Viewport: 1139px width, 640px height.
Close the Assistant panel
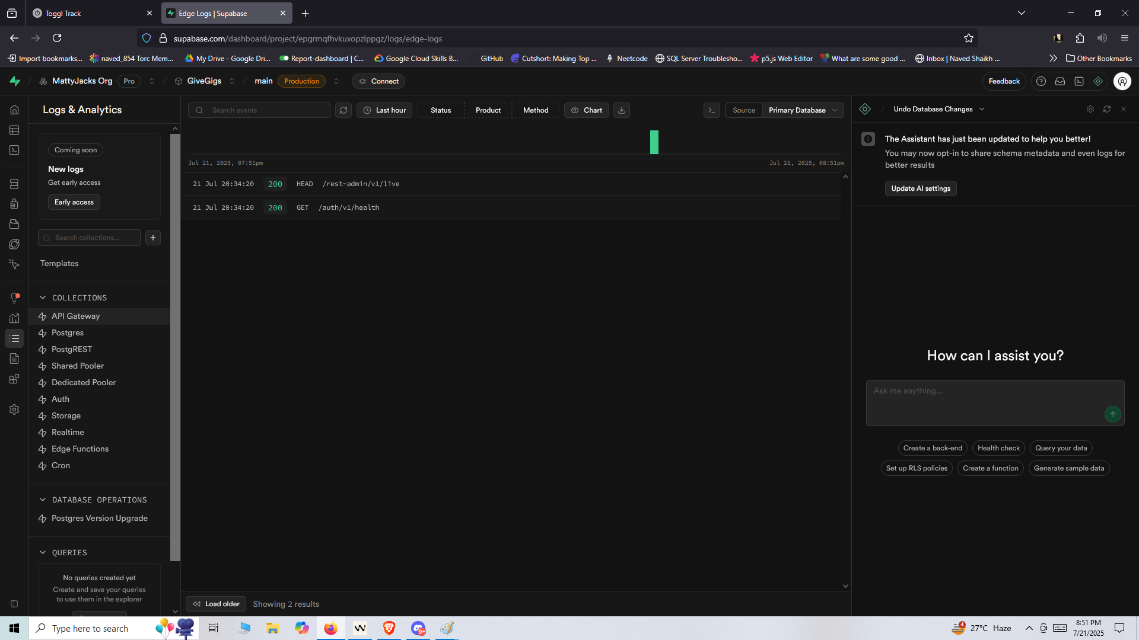1124,109
